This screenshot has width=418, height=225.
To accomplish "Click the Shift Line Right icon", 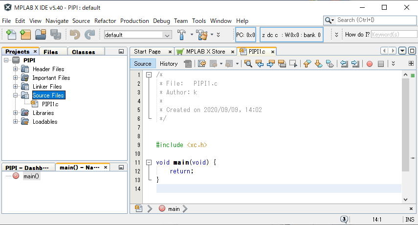I will tap(355, 64).
